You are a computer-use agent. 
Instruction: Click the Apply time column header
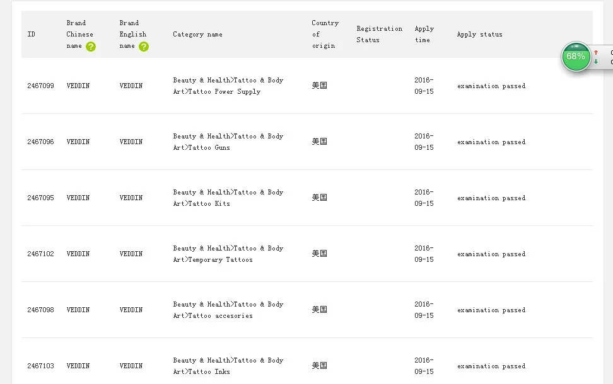(424, 35)
